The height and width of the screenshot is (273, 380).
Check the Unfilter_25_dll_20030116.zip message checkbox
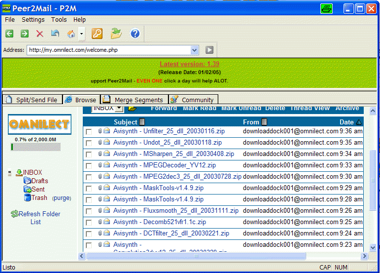[89, 132]
